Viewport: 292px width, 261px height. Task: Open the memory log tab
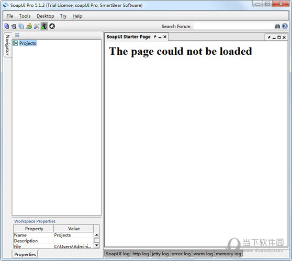pos(229,254)
